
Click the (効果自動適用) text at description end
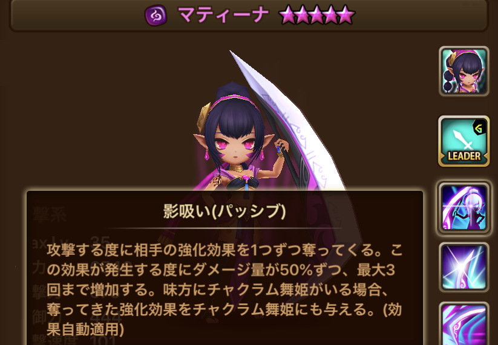(x=224, y=320)
